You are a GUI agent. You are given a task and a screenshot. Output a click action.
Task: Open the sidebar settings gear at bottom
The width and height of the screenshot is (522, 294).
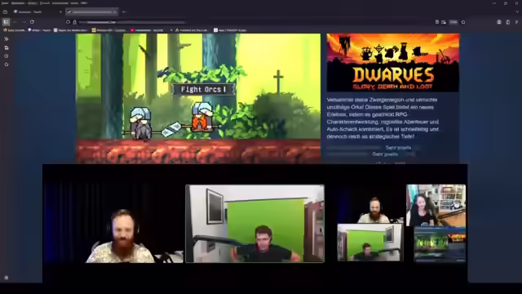click(6, 278)
